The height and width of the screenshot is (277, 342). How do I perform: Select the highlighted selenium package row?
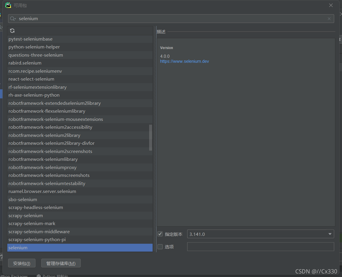(x=80, y=248)
